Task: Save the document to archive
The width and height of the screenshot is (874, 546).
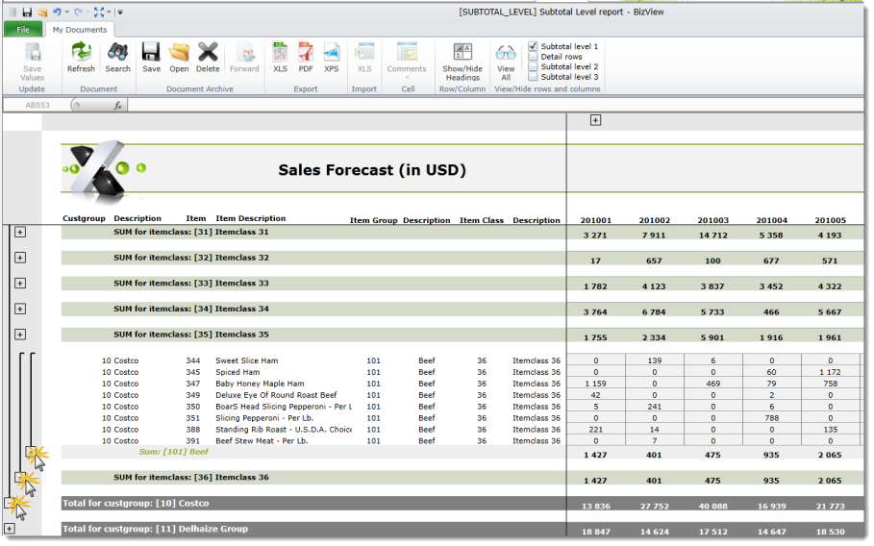Action: click(x=151, y=58)
